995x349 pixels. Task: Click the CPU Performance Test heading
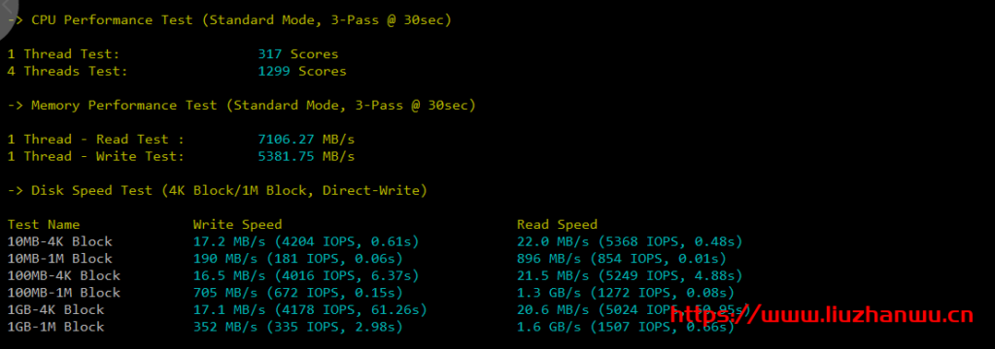(x=229, y=19)
